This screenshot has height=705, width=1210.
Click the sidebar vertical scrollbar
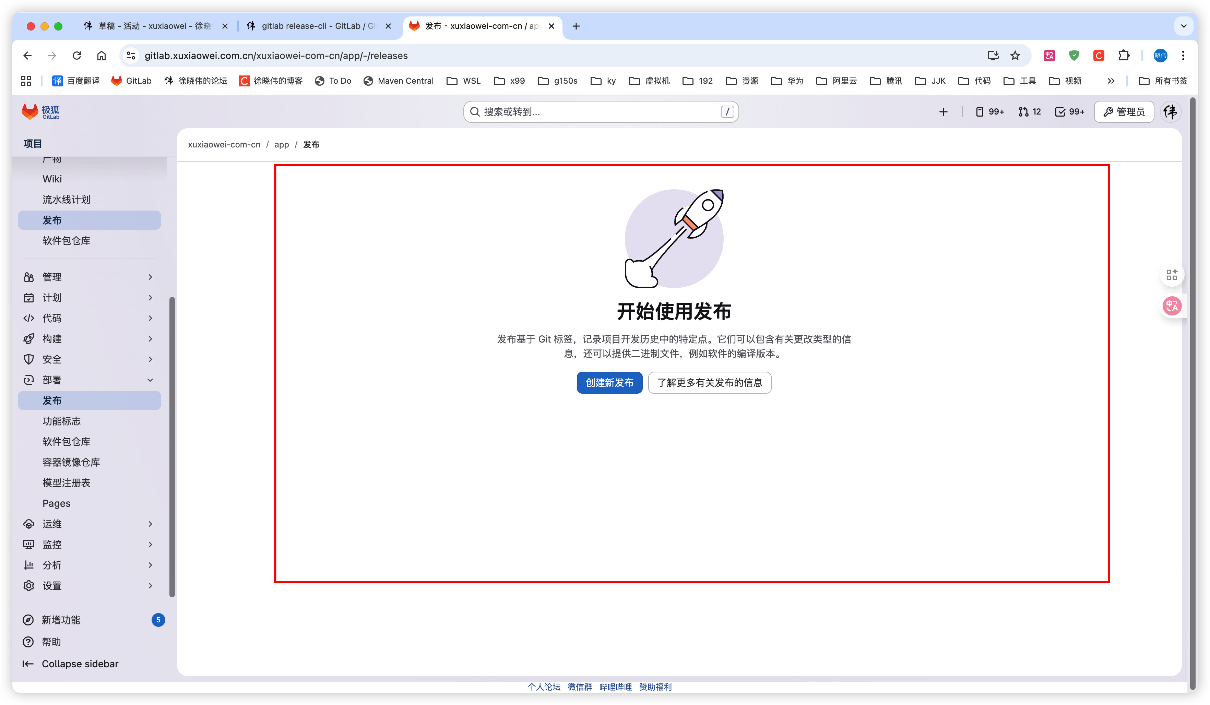pyautogui.click(x=172, y=446)
